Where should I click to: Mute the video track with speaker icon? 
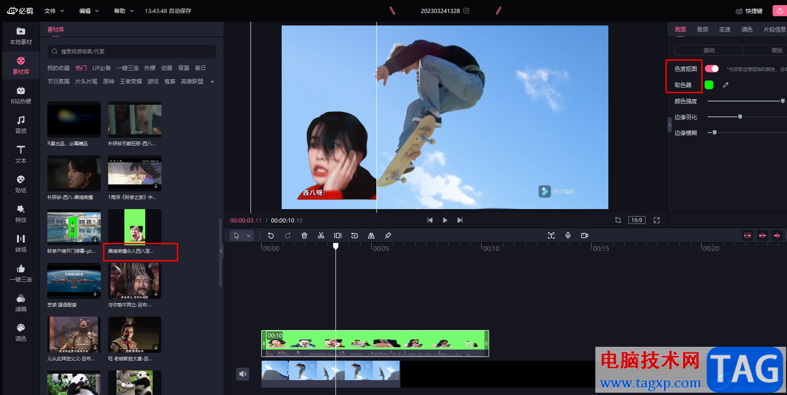coord(243,374)
